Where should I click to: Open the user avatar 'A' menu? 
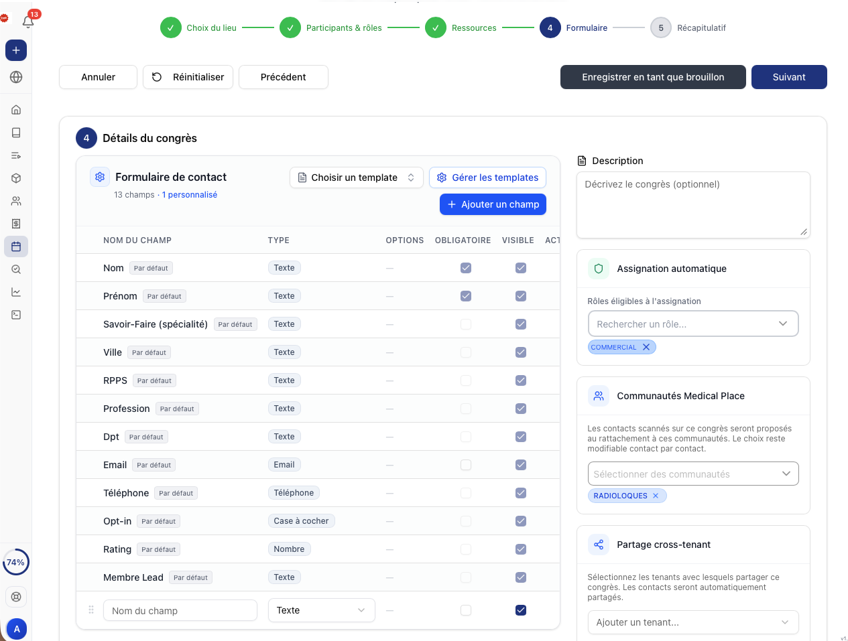(17, 629)
